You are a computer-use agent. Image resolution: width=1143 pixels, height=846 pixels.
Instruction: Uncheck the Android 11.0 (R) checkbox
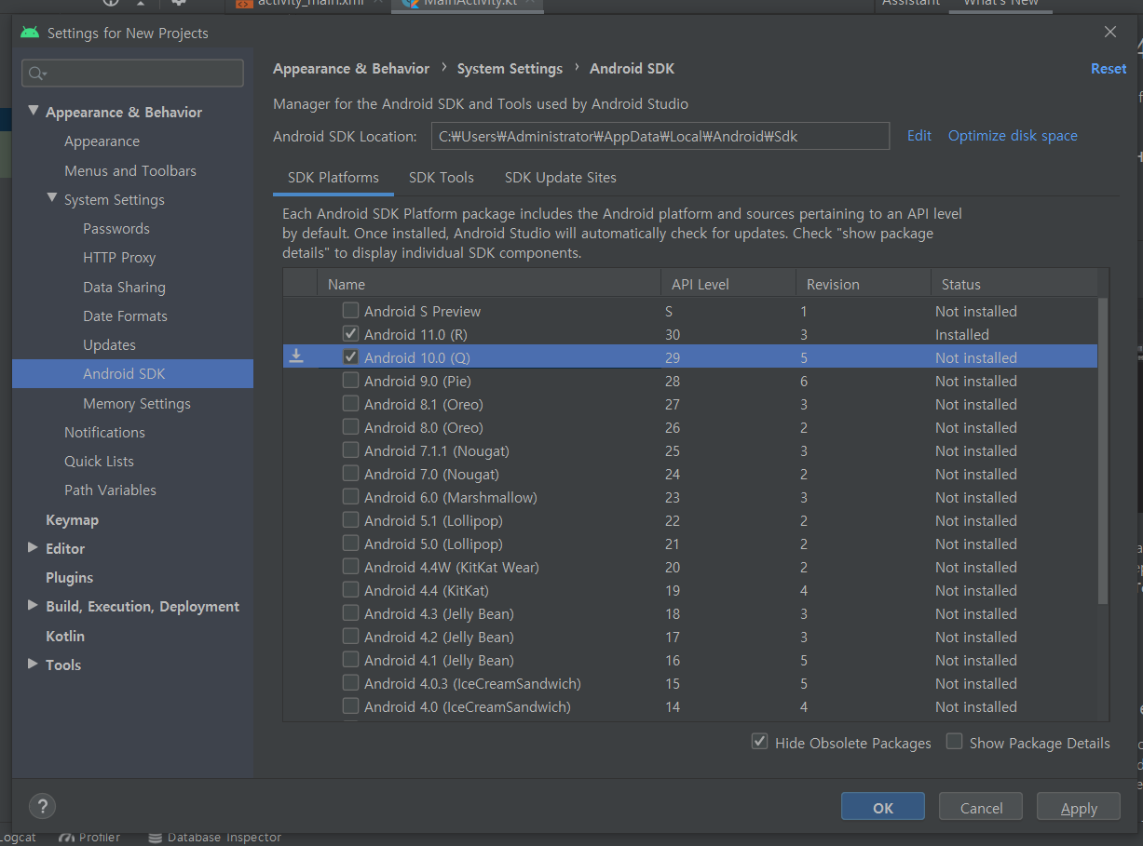[x=350, y=333]
